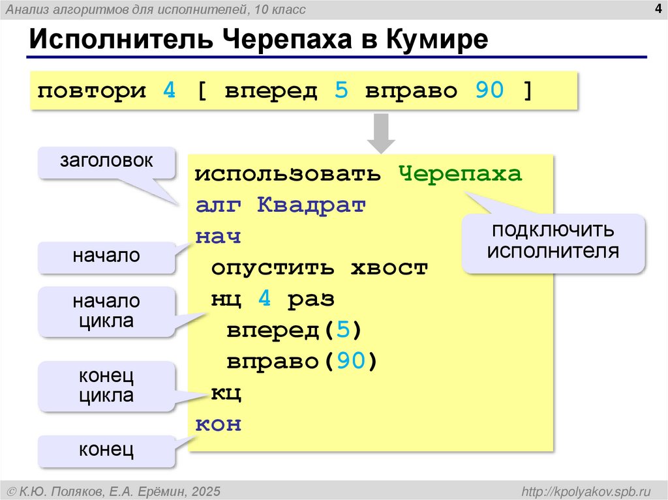The height and width of the screenshot is (500, 668).
Task: Select the yellow command box with повтори 4
Action: point(303,91)
